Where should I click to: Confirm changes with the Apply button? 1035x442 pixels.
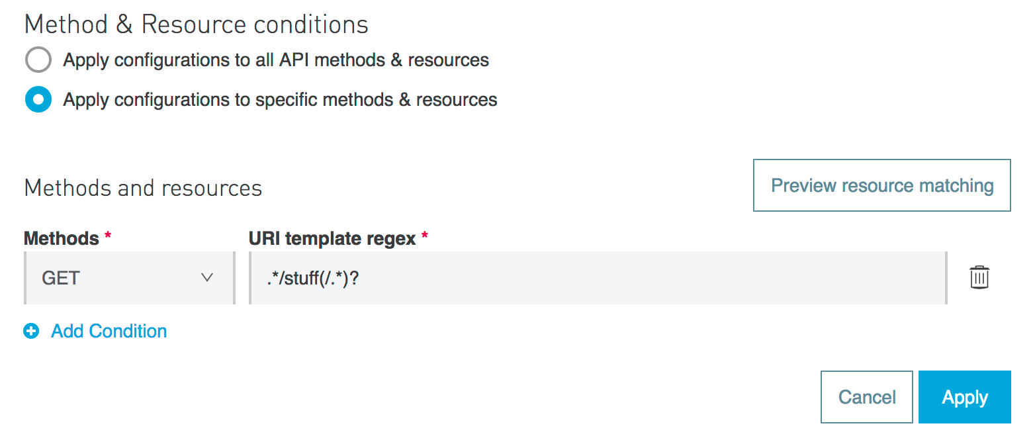[x=964, y=396]
